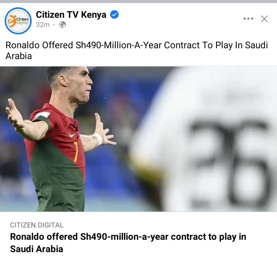Open the three-dot post options menu
Image resolution: width=277 pixels, height=256 pixels.
[x=248, y=19]
